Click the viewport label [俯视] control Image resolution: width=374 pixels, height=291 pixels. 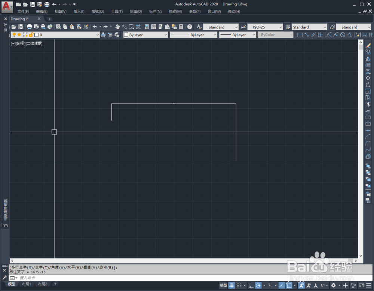click(20, 43)
